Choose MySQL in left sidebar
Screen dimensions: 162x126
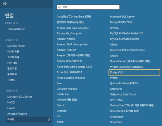point(11,102)
